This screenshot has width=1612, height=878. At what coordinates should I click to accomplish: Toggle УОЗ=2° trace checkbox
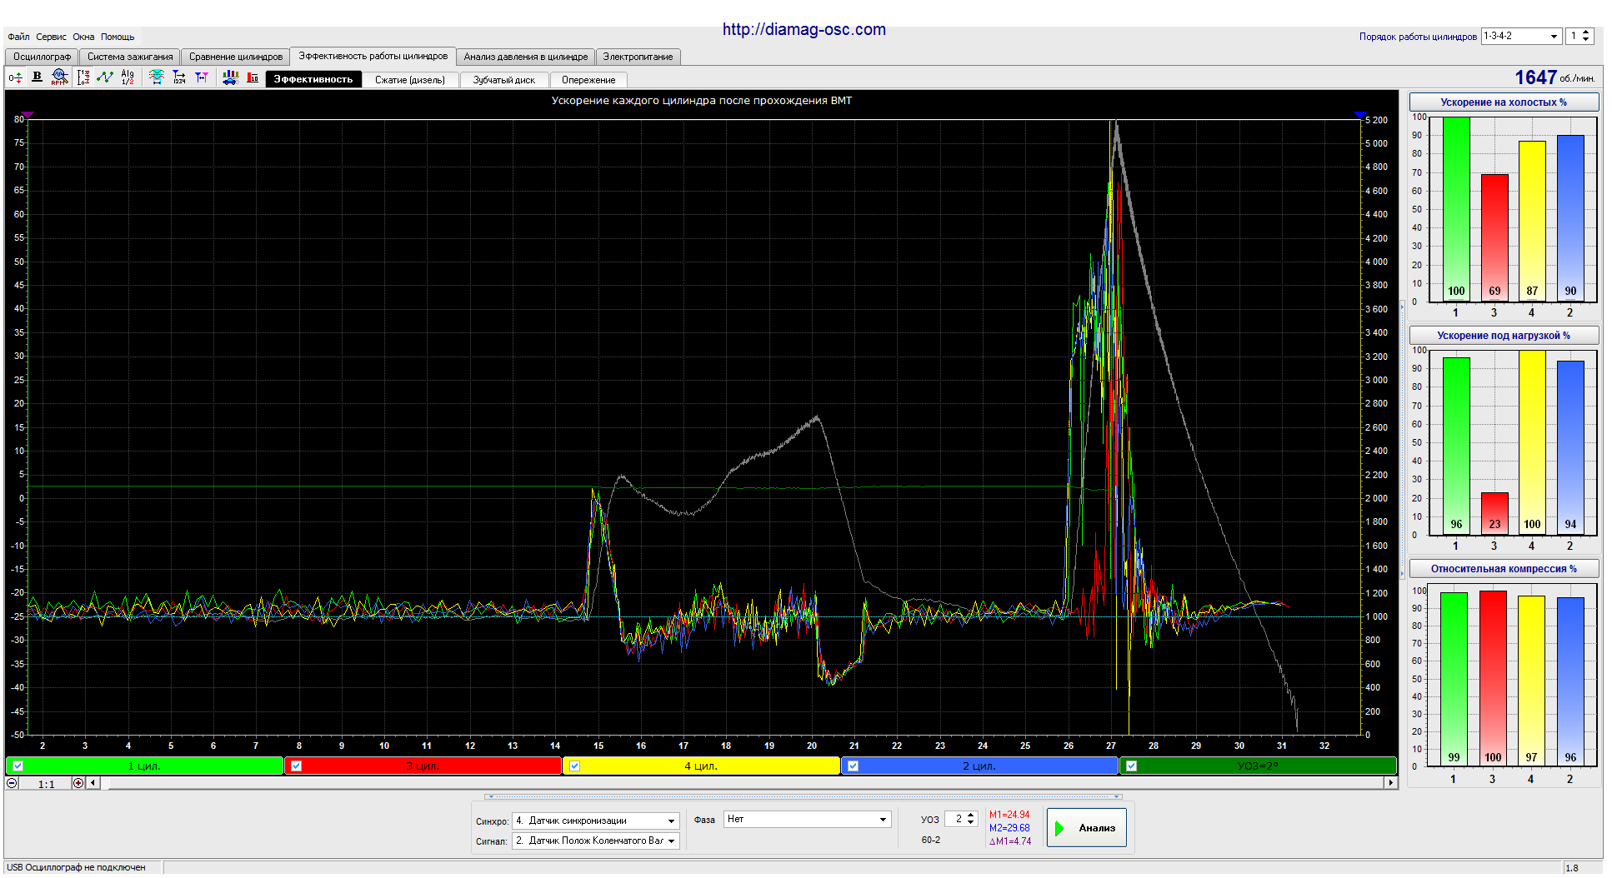1132,766
